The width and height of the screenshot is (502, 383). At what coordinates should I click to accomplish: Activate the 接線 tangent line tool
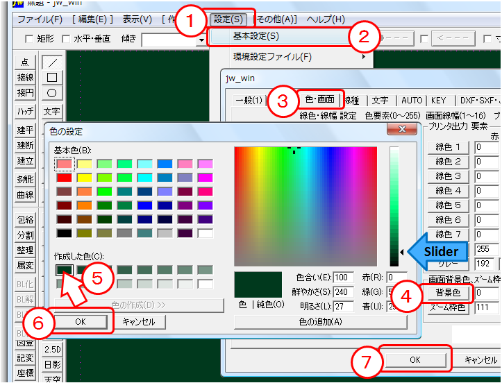coord(25,78)
